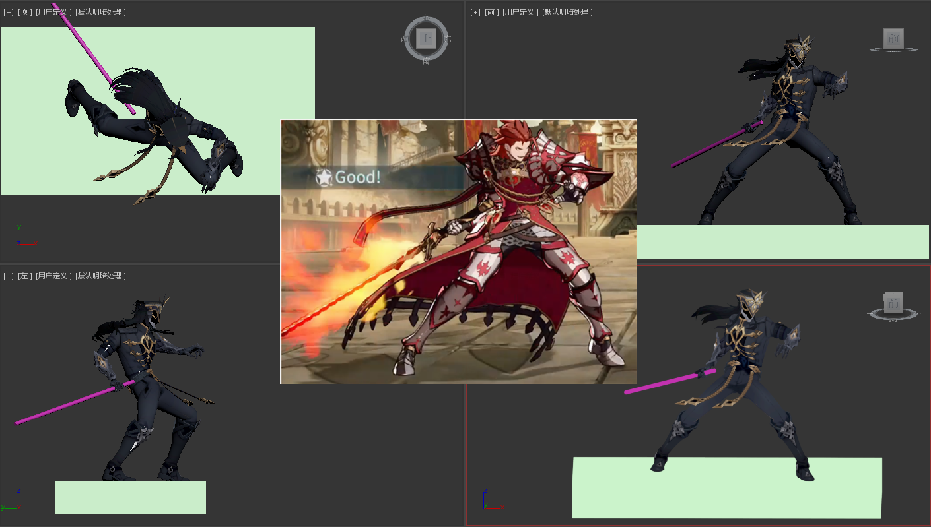The height and width of the screenshot is (527, 931).
Task: Open [用户定义] menu in the 前 viewport
Action: click(x=520, y=12)
